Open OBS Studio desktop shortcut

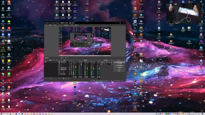(9, 16)
